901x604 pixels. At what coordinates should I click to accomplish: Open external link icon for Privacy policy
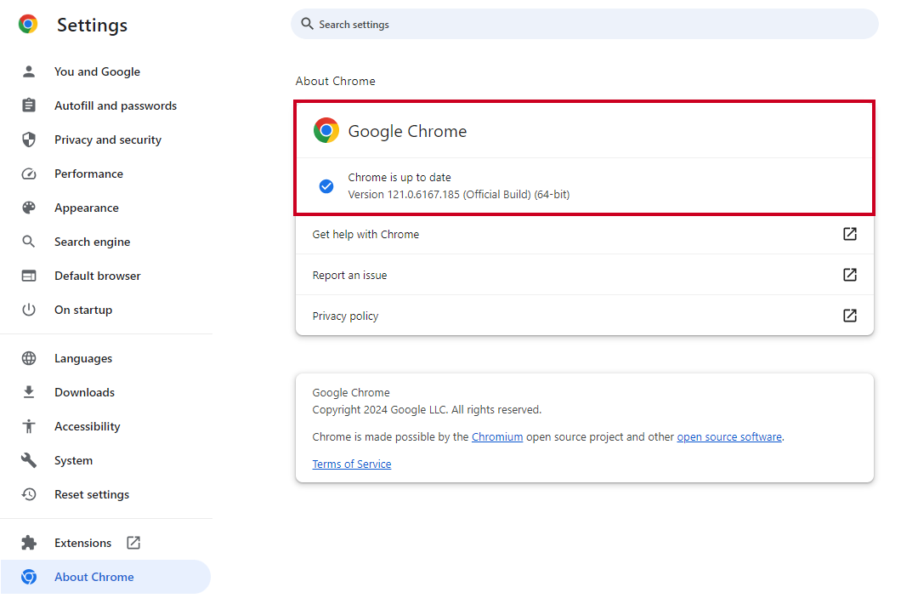[x=850, y=316]
